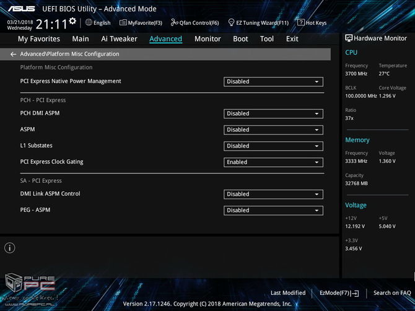Click the Ratio value 37x
Screen dimensions: 415x311
(x=349, y=118)
